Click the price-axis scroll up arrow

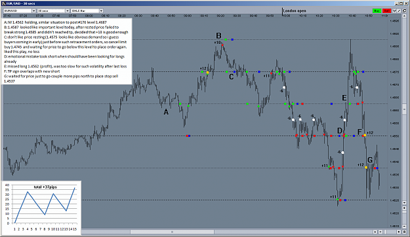coord(404,16)
